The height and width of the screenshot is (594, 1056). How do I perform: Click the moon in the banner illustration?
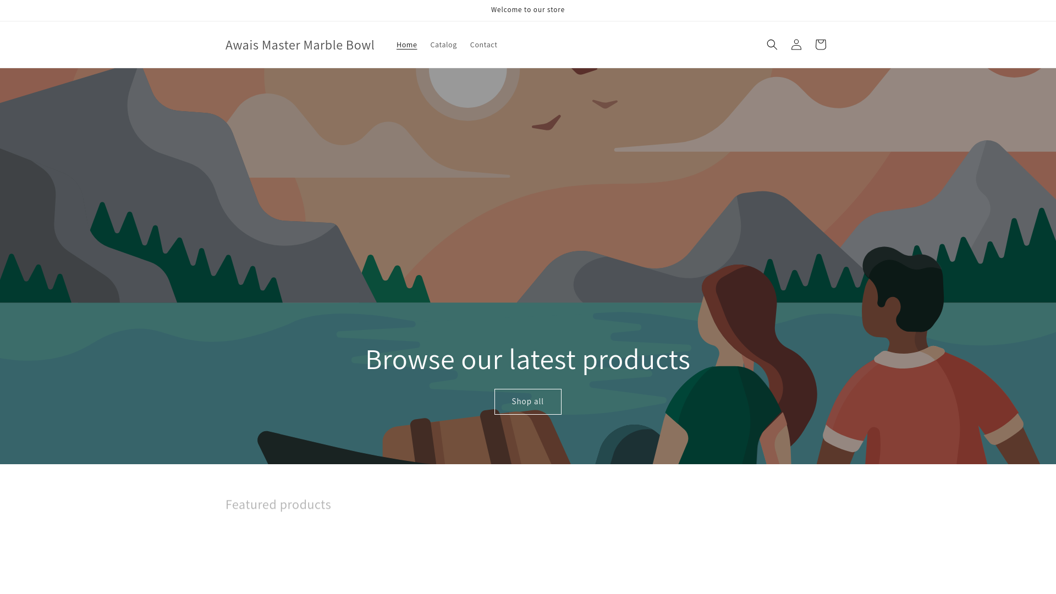pos(468,85)
